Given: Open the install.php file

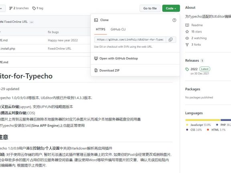Looking at the screenshot, I should [x=8, y=48].
